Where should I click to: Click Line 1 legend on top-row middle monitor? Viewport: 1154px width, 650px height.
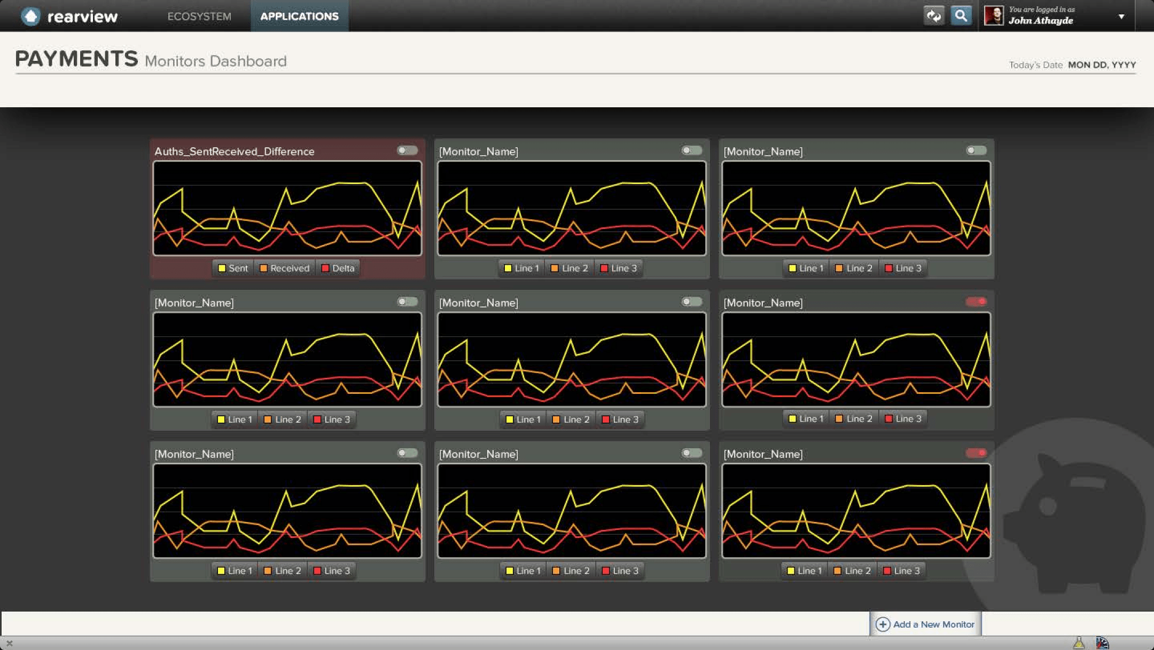tap(521, 268)
